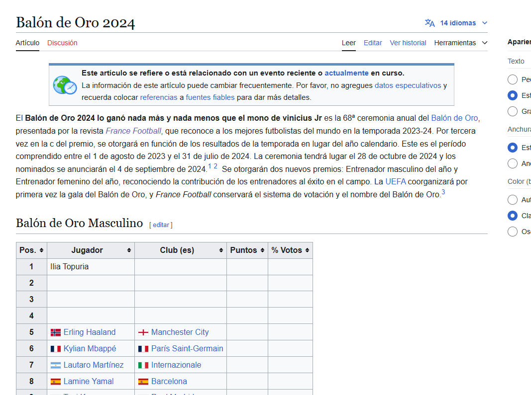Open Barcelona club link
The height and width of the screenshot is (395, 531).
point(169,382)
